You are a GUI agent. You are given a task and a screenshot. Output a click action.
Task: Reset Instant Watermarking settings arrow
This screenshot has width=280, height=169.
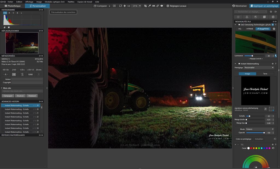[x=275, y=139]
